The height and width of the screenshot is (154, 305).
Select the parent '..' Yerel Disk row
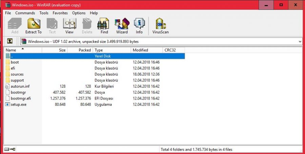coord(95,56)
